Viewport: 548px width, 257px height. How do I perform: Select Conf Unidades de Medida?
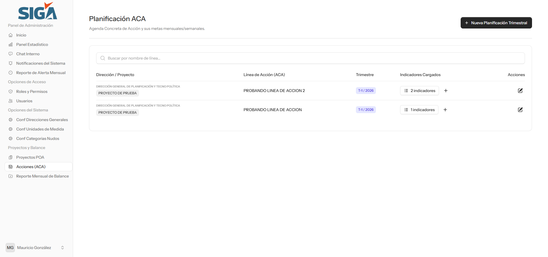40,129
